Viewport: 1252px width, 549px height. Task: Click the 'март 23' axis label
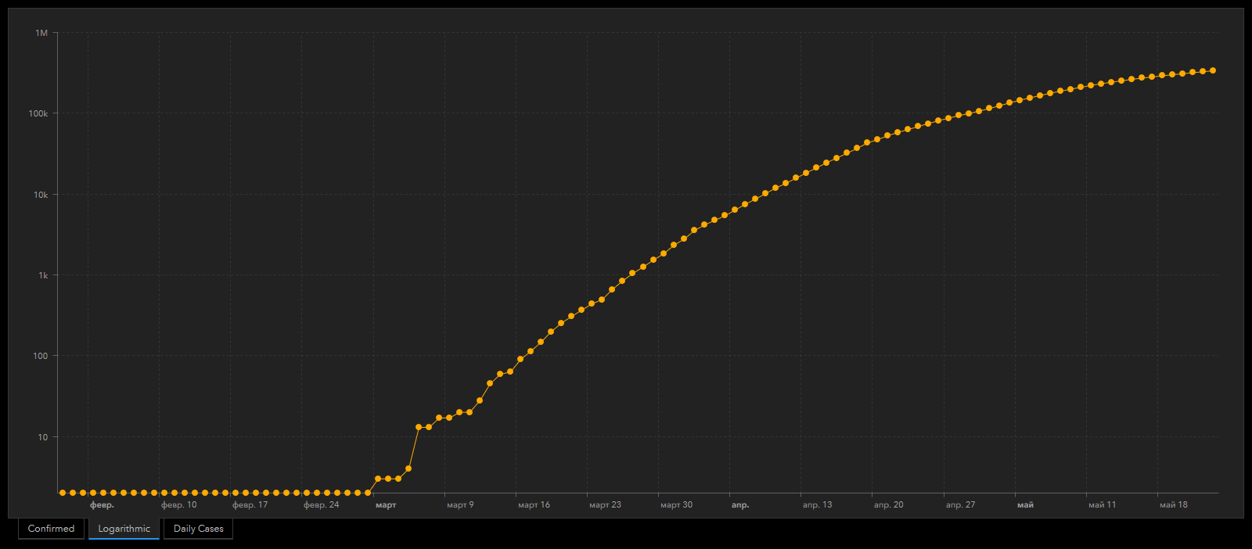click(x=605, y=505)
